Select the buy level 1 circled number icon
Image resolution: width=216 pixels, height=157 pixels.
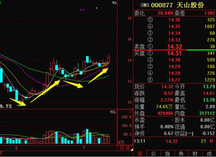(150, 53)
